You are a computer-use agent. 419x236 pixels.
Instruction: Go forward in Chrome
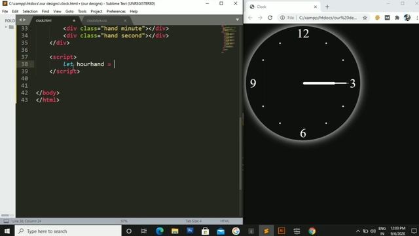tap(260, 18)
